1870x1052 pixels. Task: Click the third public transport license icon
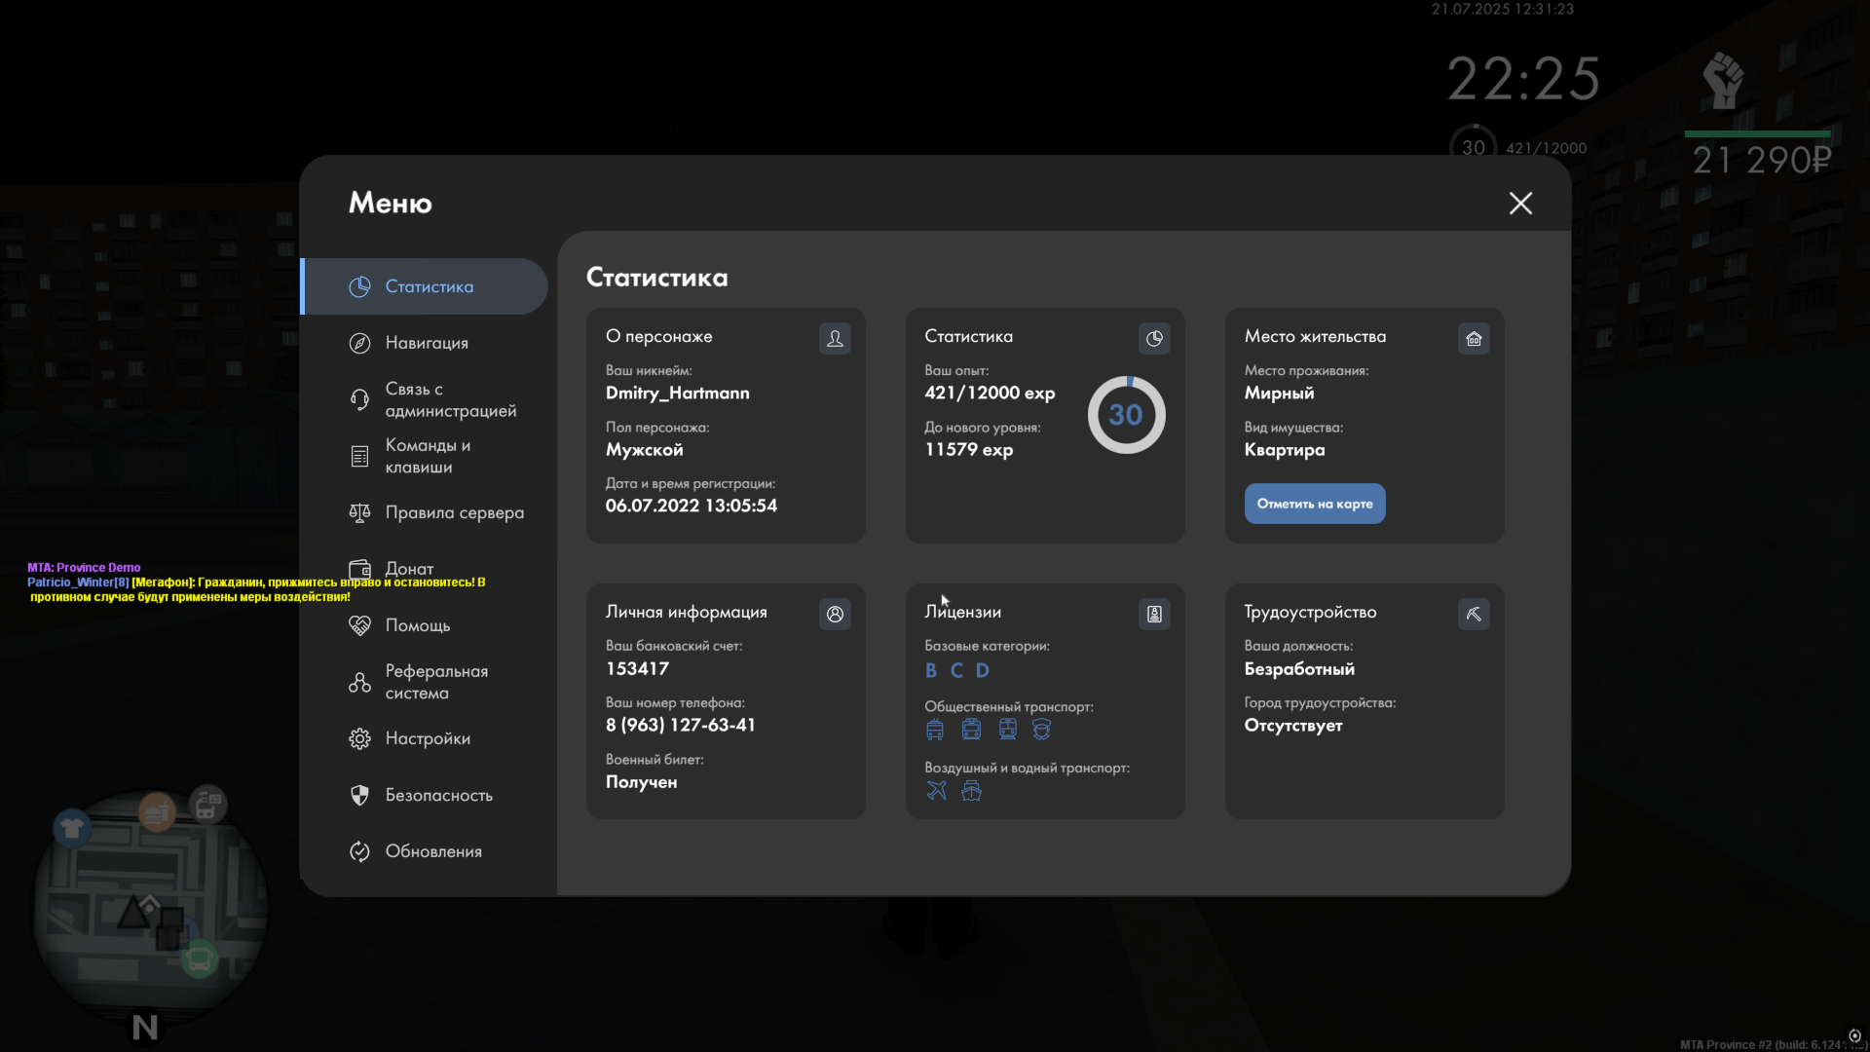[x=1007, y=730]
